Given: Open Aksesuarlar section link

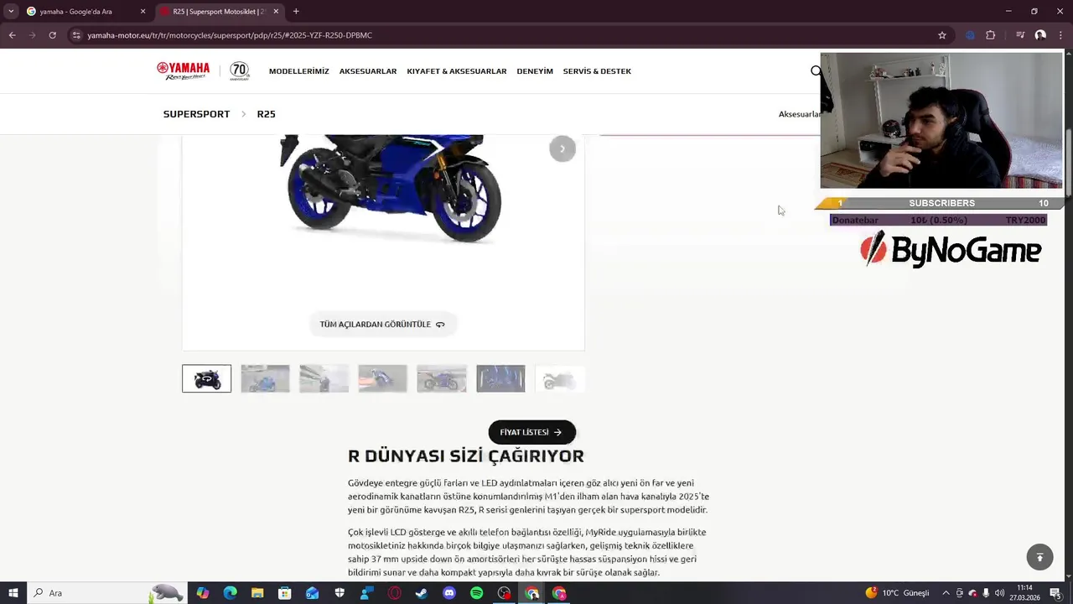Looking at the screenshot, I should (799, 114).
